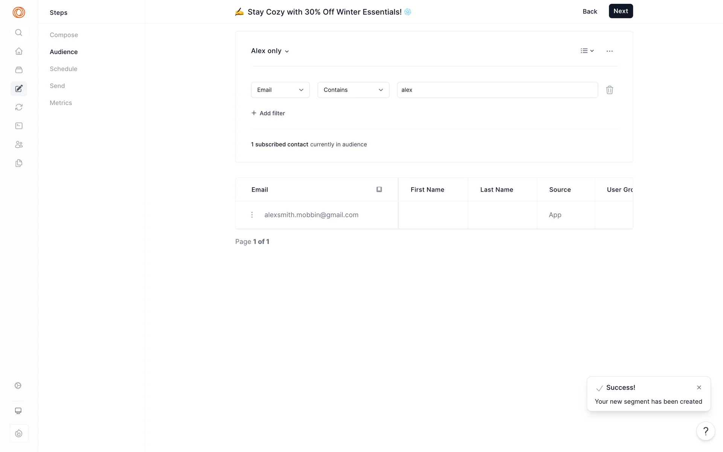
Task: Click the pin icon in Email column header
Action: [379, 189]
